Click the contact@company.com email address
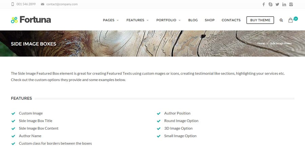 [62, 4]
